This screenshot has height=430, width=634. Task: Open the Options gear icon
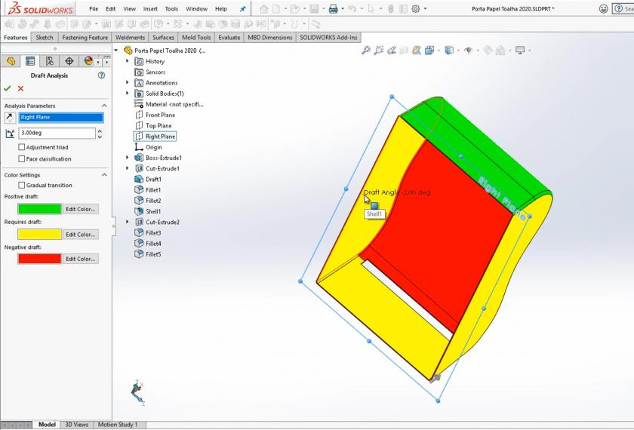[416, 9]
